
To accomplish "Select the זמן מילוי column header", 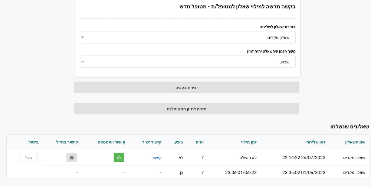I will click(249, 142).
